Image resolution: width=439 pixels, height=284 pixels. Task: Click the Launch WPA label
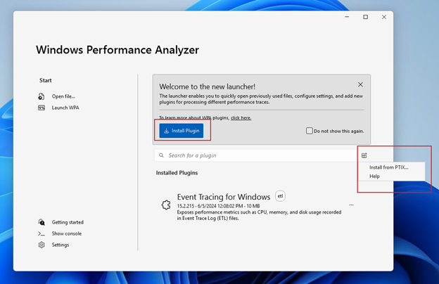(x=65, y=108)
